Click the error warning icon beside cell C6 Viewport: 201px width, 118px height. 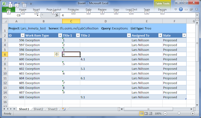pyautogui.click(x=57, y=54)
